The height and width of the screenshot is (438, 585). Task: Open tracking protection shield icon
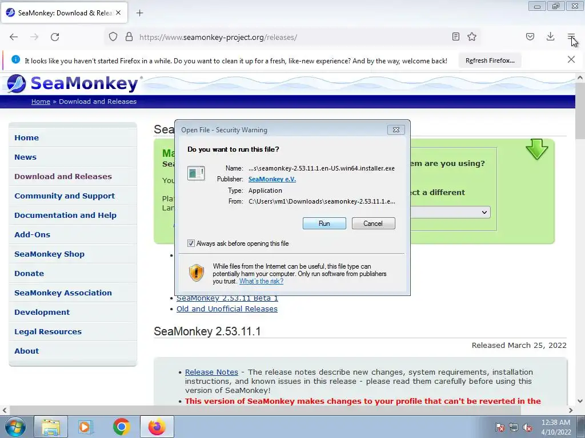pyautogui.click(x=113, y=36)
